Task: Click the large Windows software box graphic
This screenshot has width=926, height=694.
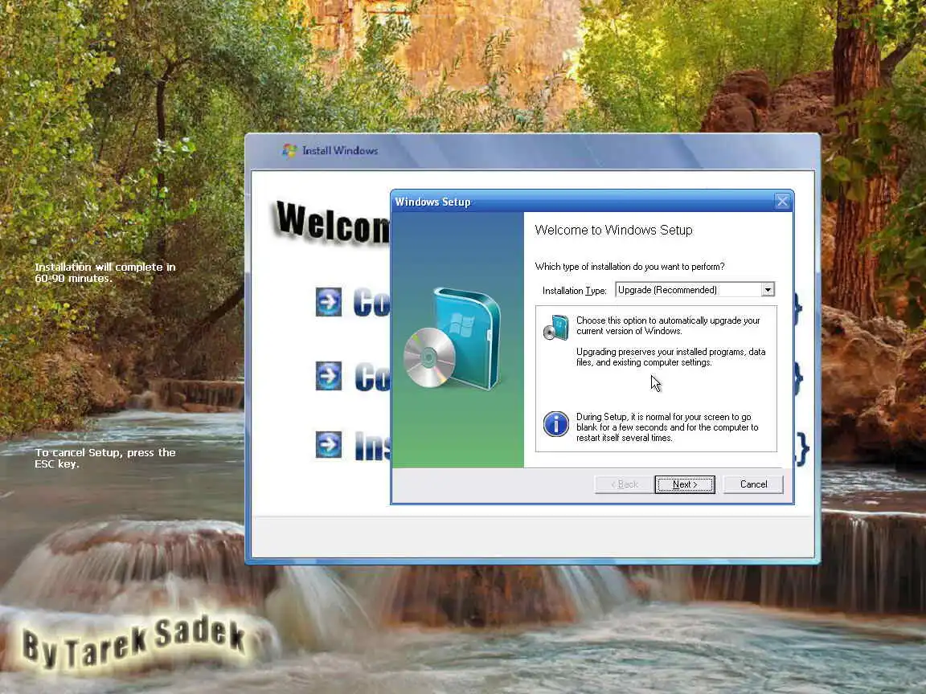Action: pos(453,338)
